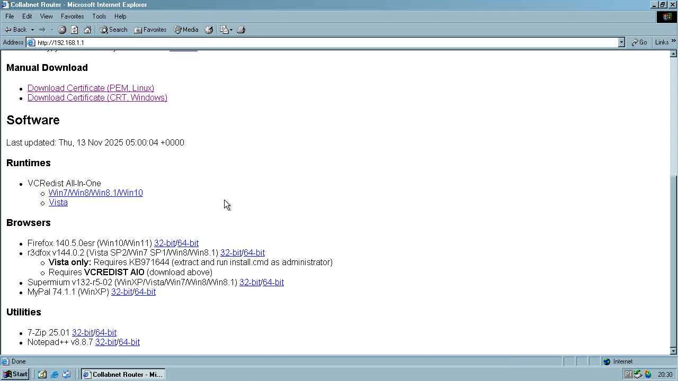The height and width of the screenshot is (381, 678).
Task: Open the Start menu
Action: pos(15,374)
